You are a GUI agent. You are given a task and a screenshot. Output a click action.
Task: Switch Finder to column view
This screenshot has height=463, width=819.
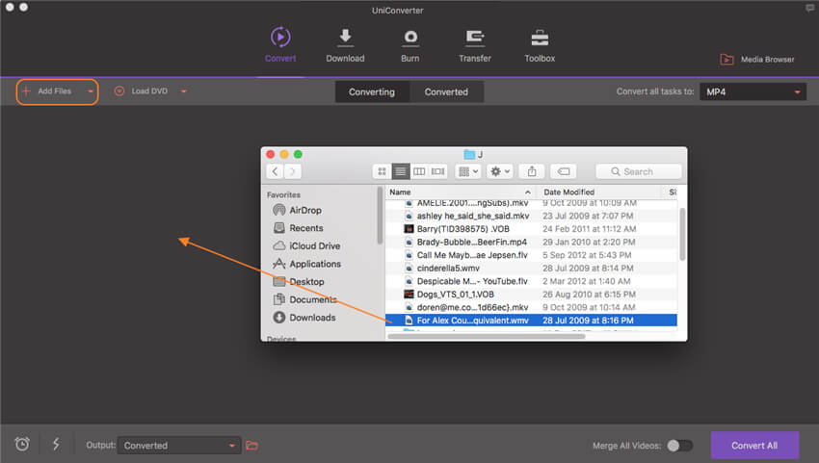click(x=419, y=171)
